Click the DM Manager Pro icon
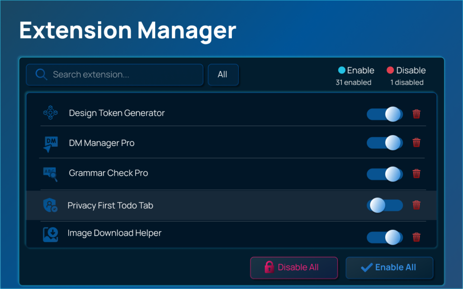463x289 pixels. [x=50, y=144]
